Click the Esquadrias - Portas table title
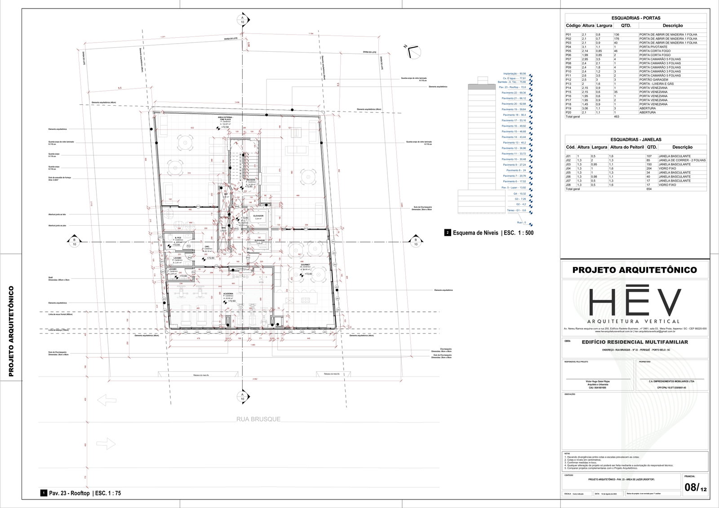 pos(635,18)
